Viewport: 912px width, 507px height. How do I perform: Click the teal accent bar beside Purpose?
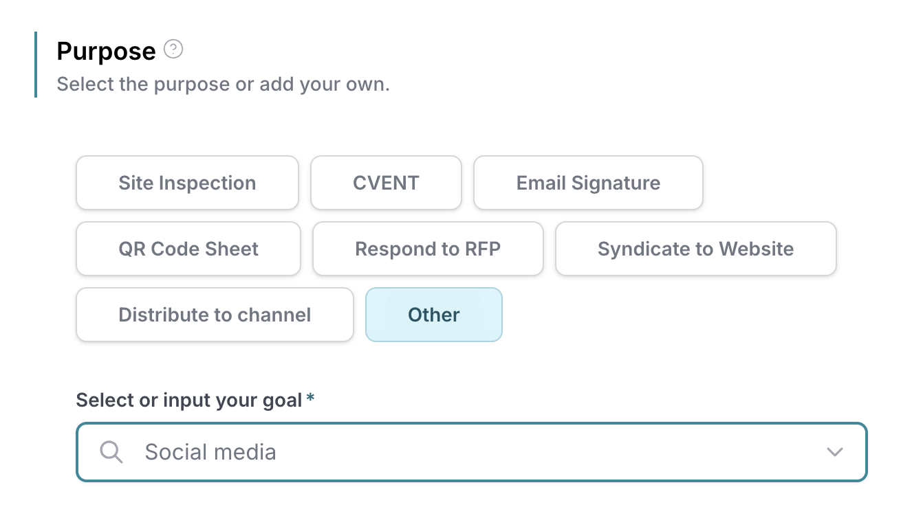coord(35,65)
